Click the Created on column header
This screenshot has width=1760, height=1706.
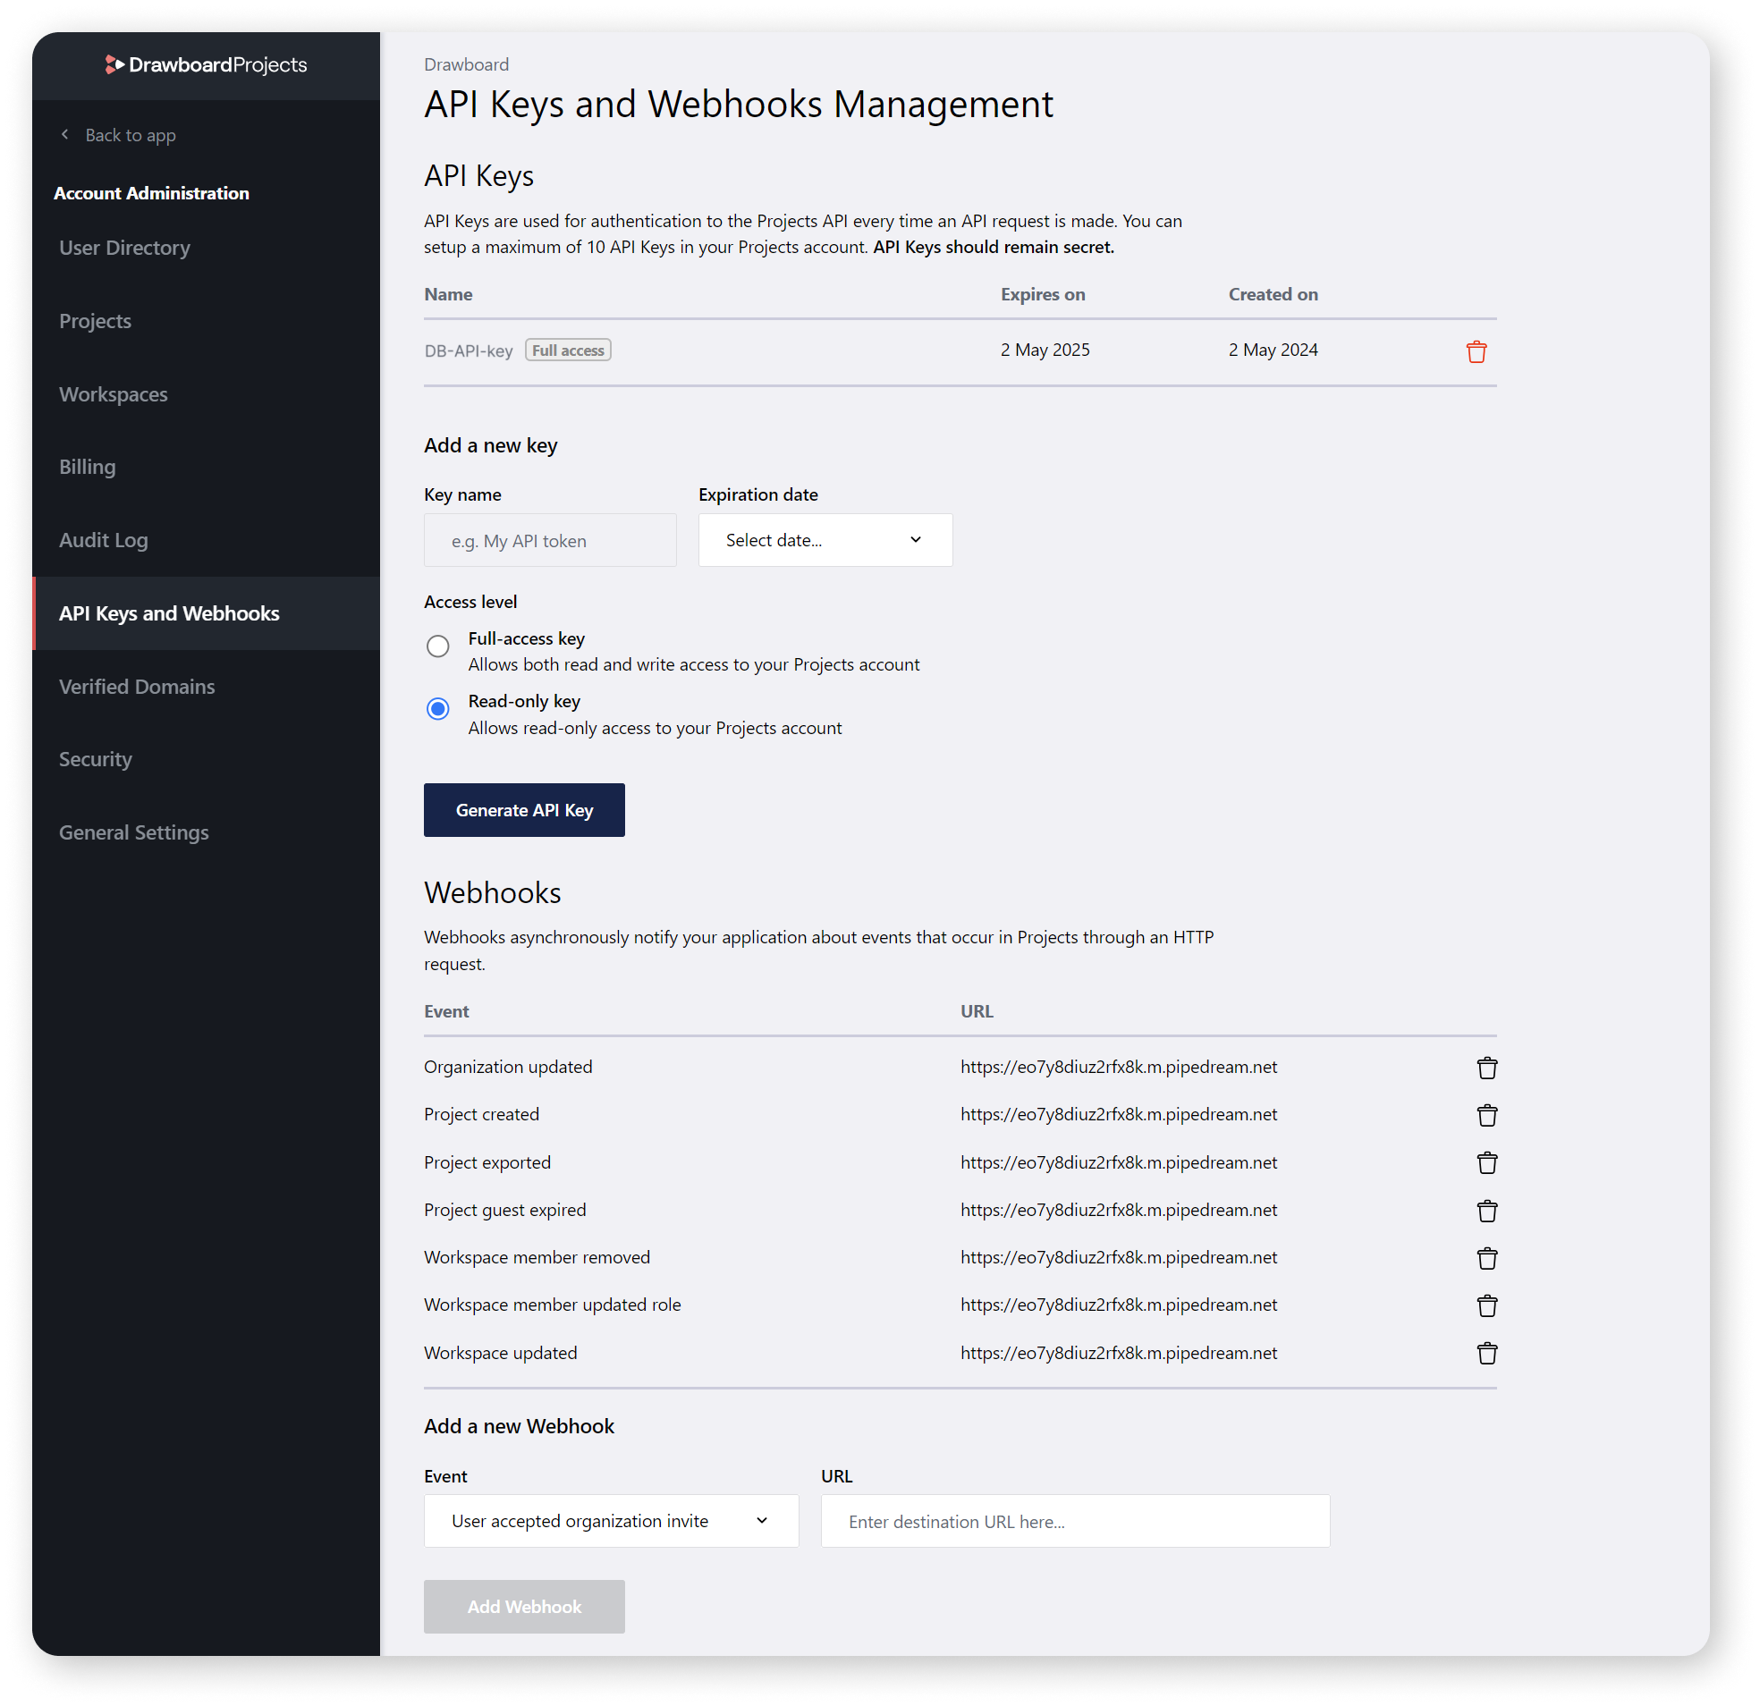click(x=1273, y=294)
